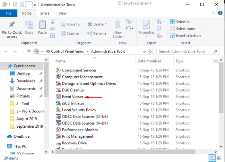The width and height of the screenshot is (225, 162).
Task: Click the Component Services shortcut icon
Action: tap(58, 70)
